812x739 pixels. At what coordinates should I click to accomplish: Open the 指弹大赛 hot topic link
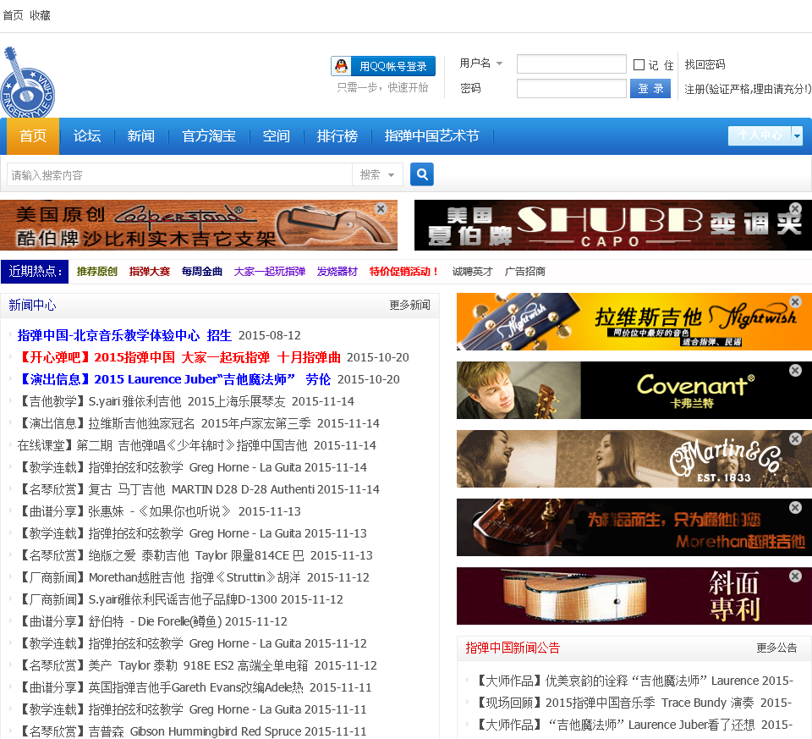tap(150, 272)
